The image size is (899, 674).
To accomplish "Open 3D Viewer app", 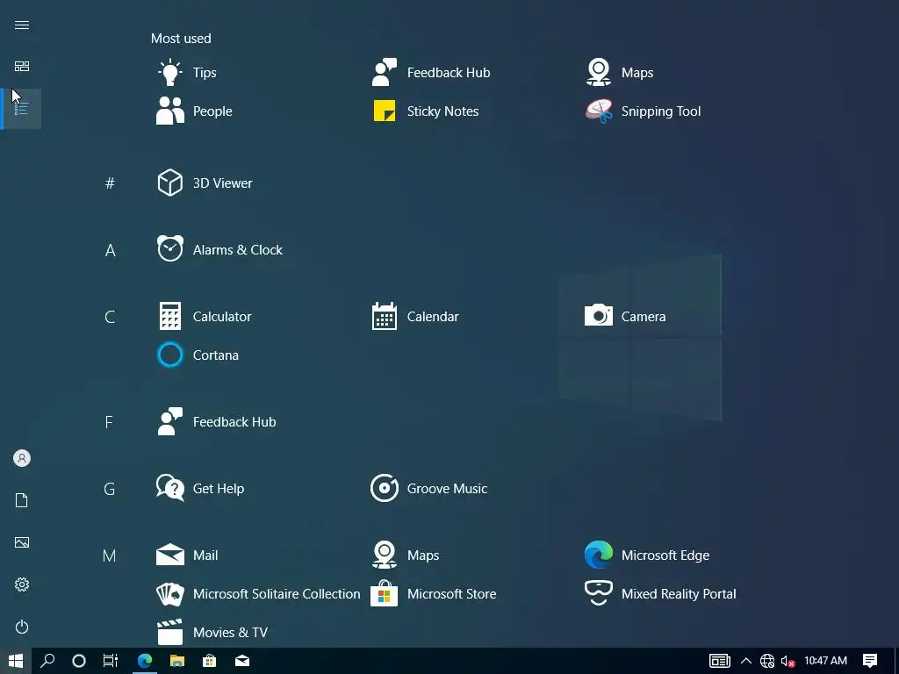I will [x=204, y=183].
